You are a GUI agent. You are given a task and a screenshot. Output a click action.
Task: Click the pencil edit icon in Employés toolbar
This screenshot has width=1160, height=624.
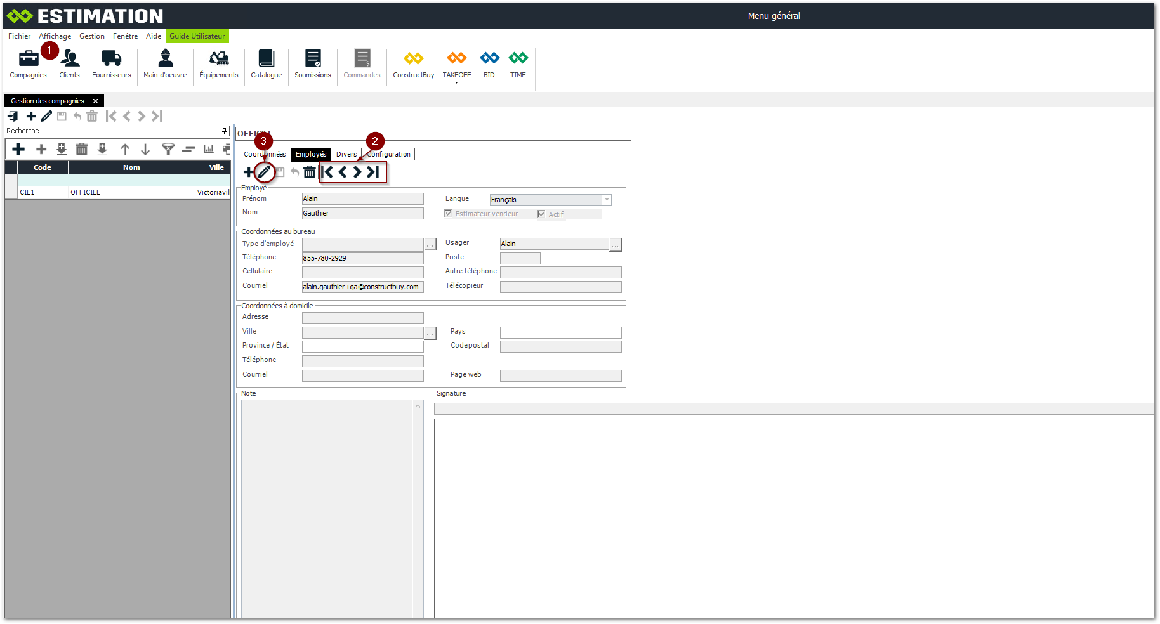pyautogui.click(x=264, y=172)
